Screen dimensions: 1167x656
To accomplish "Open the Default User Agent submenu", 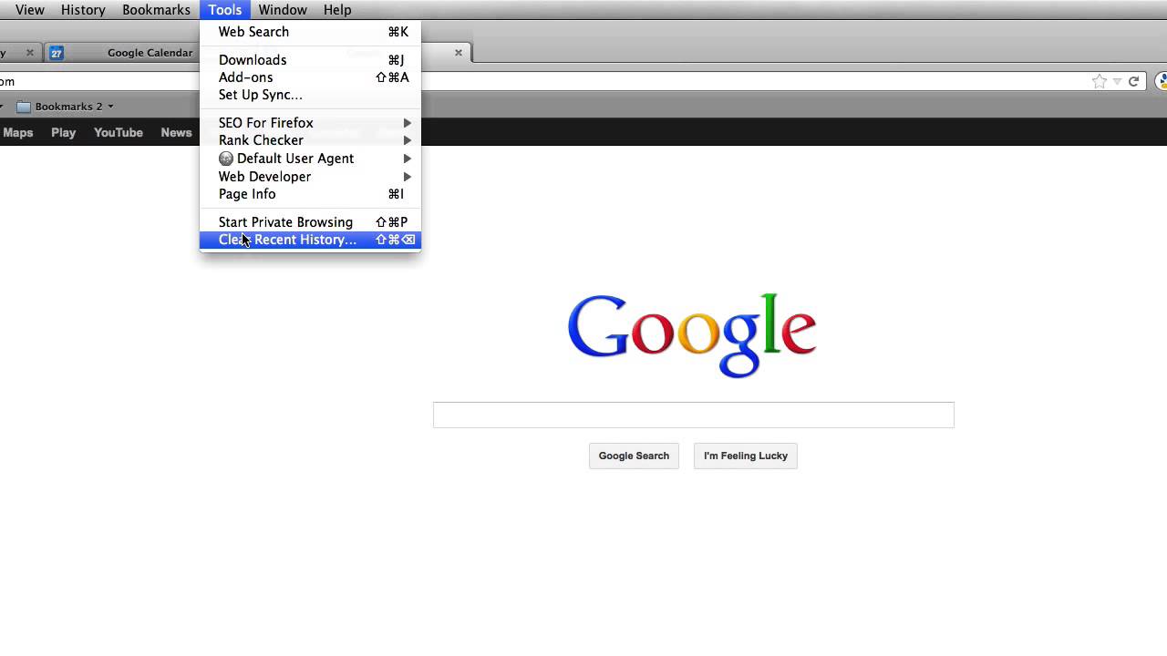I will click(x=310, y=159).
